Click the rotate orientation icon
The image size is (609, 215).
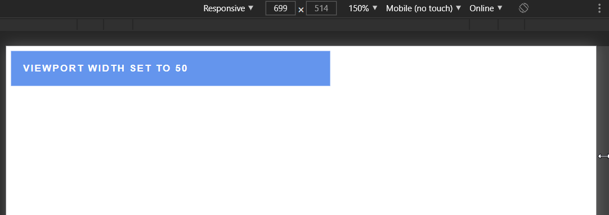523,8
